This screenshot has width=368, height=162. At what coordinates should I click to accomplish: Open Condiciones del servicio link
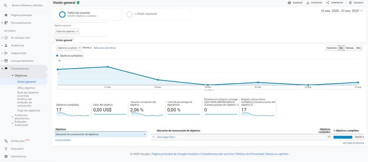pyautogui.click(x=218, y=154)
